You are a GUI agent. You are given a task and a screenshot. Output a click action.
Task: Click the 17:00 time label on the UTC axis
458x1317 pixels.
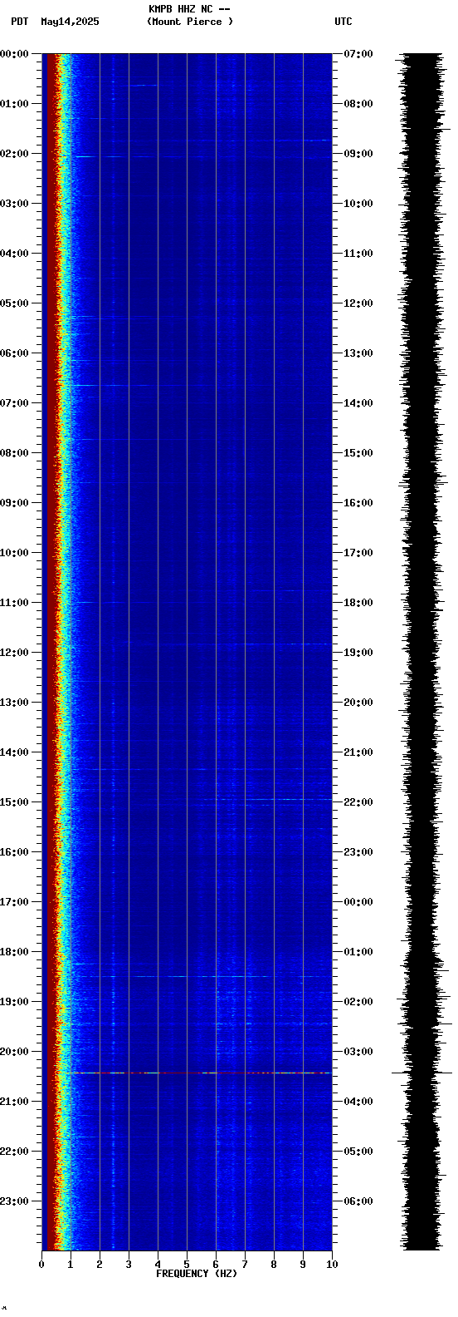(358, 553)
